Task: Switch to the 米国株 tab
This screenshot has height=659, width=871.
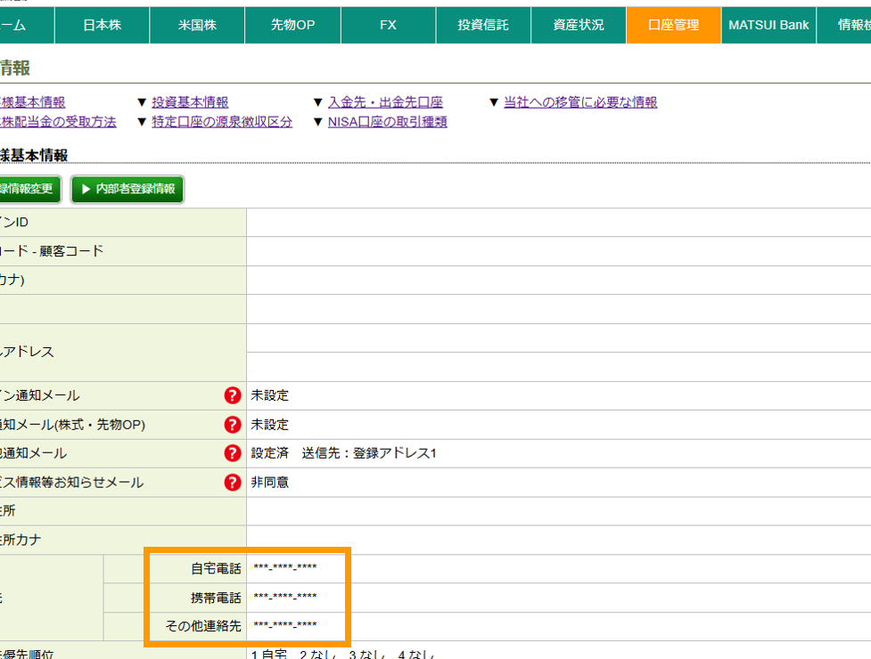Action: (197, 25)
